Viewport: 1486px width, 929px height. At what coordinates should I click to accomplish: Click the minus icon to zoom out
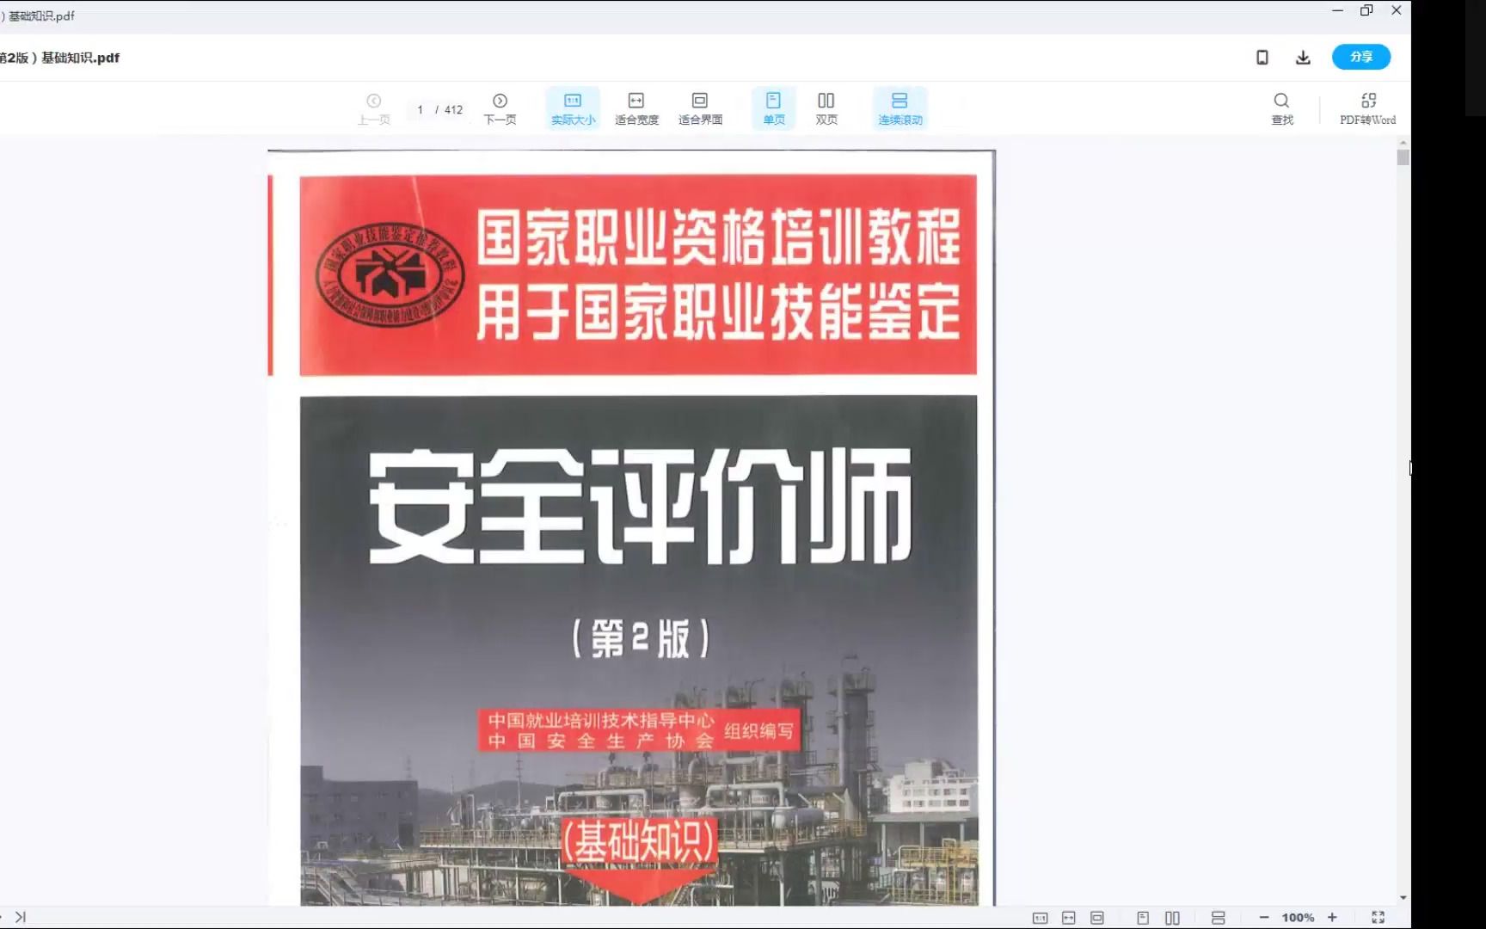1263,917
